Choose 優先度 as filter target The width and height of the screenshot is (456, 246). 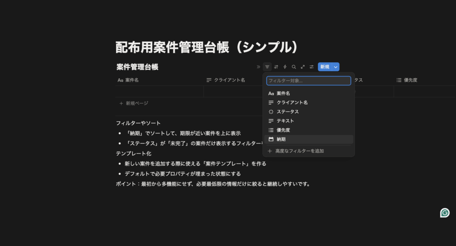pos(283,130)
